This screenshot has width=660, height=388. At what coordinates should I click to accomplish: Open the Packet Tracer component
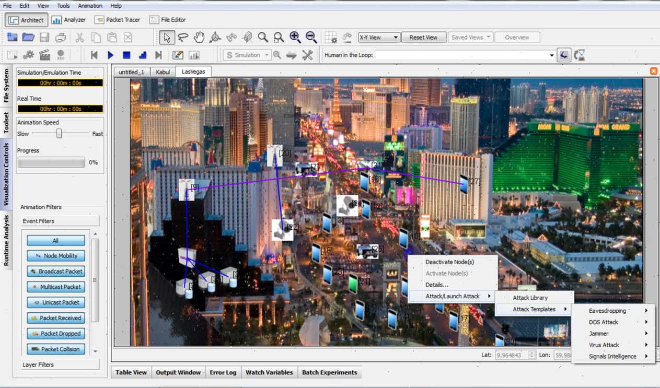pyautogui.click(x=118, y=20)
